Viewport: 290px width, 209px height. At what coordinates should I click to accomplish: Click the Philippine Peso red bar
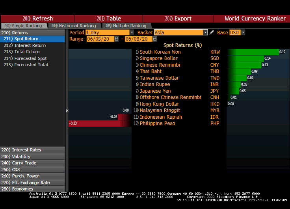100,123
